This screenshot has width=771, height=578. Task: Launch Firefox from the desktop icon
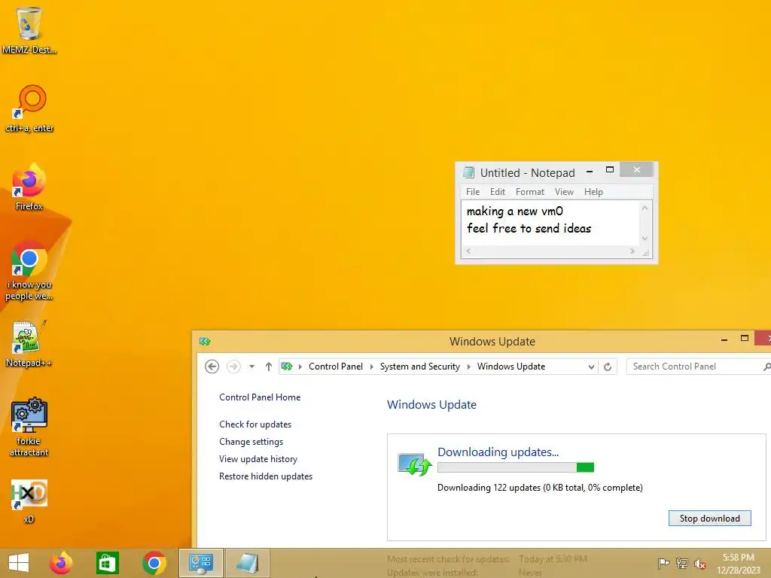[x=29, y=187]
